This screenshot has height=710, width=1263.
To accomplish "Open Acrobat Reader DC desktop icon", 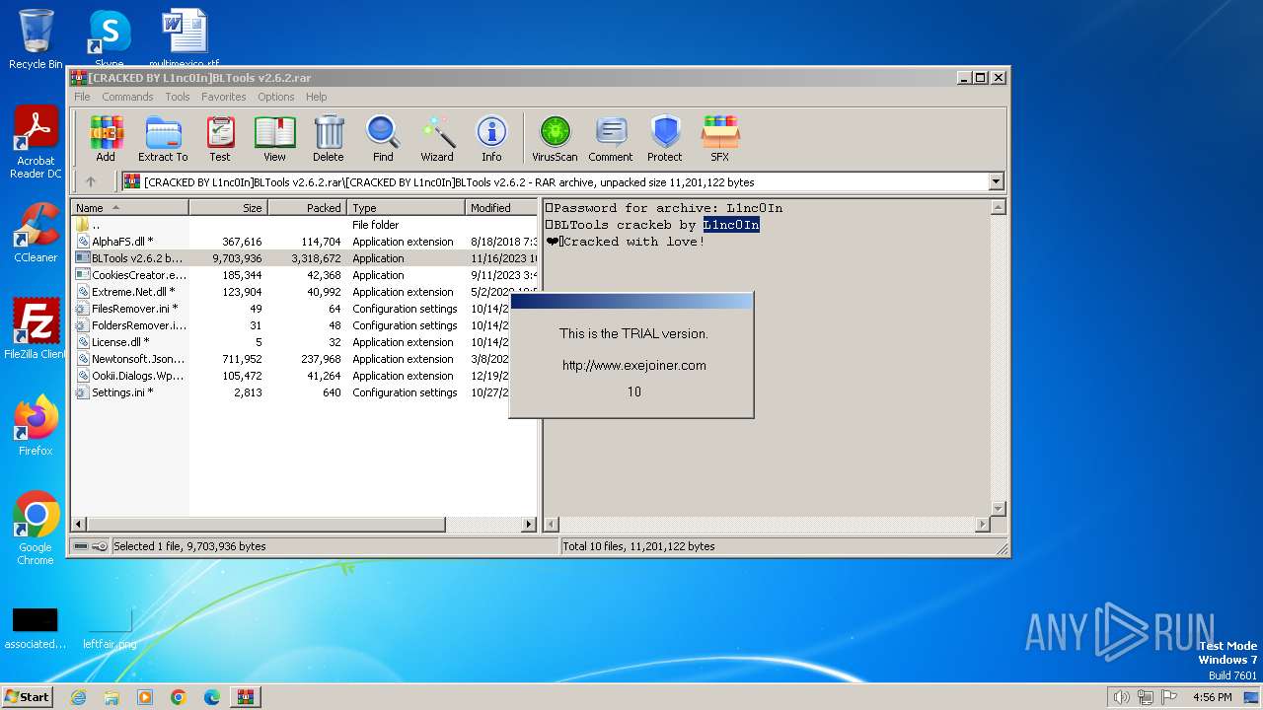I will pyautogui.click(x=36, y=143).
